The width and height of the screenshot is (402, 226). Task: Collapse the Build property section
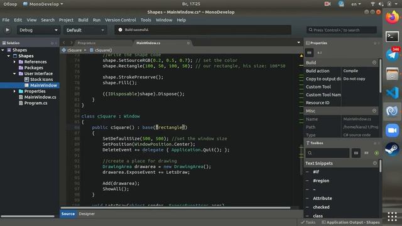[x=374, y=63]
